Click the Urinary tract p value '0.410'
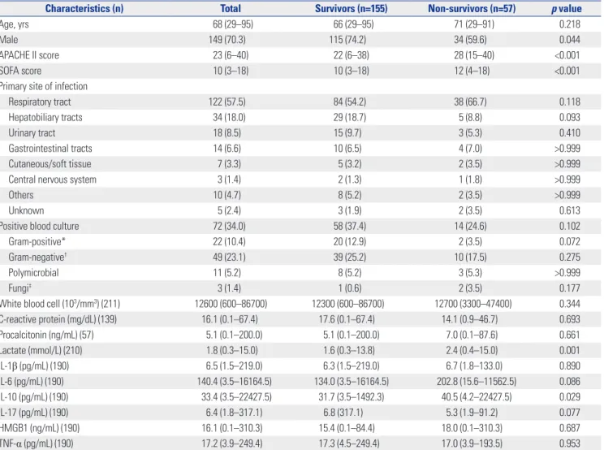 coord(570,133)
